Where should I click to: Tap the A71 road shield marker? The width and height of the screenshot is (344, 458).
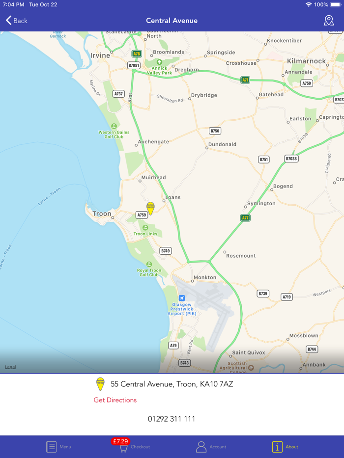coord(245,80)
